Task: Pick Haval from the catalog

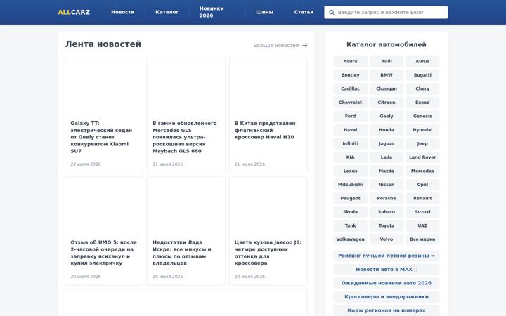Action: coord(350,130)
